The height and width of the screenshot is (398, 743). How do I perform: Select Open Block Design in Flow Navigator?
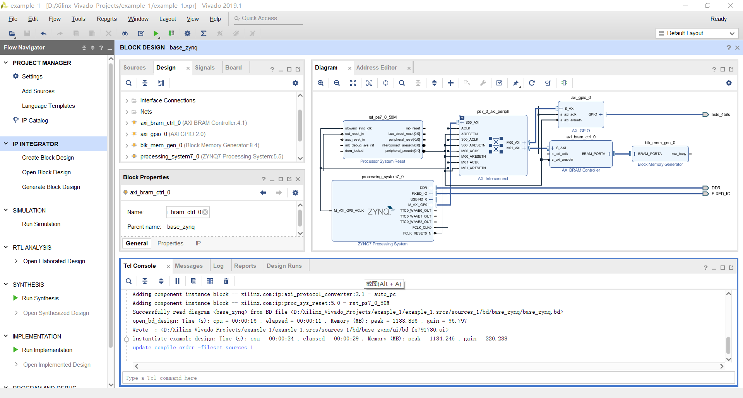46,172
